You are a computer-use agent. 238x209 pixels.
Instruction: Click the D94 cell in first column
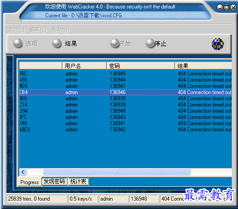coord(23,111)
